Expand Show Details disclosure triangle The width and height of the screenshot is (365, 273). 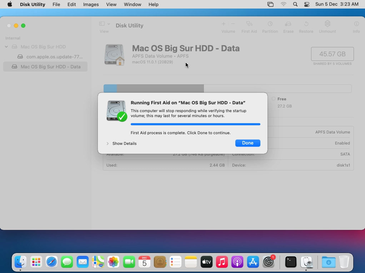click(107, 143)
